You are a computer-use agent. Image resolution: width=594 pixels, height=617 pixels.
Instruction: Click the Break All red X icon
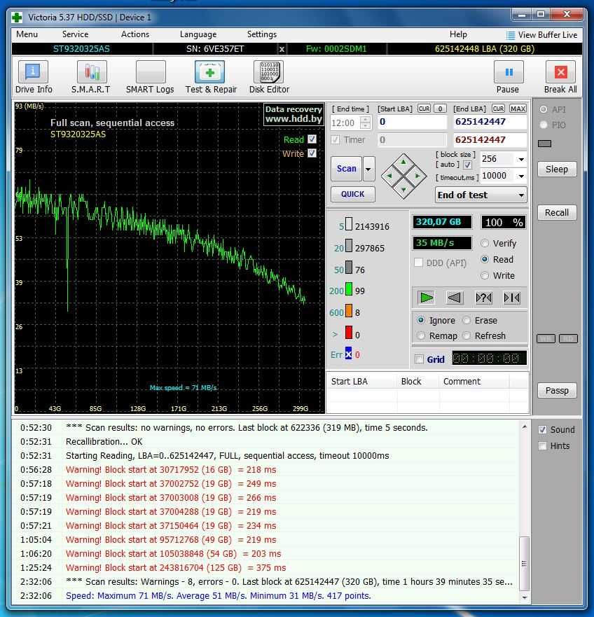point(560,72)
